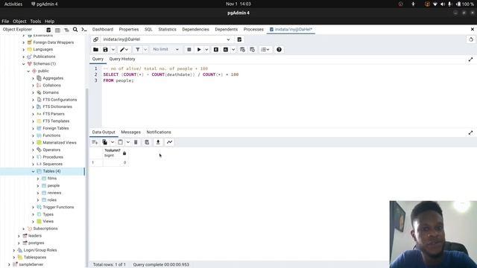
Task: Maximize the Data Output panel with its expand arrow
Action: tap(470, 133)
